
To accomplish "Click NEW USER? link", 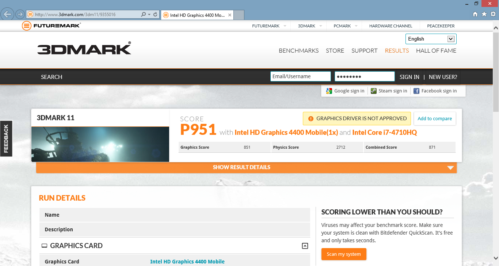I will pos(443,77).
